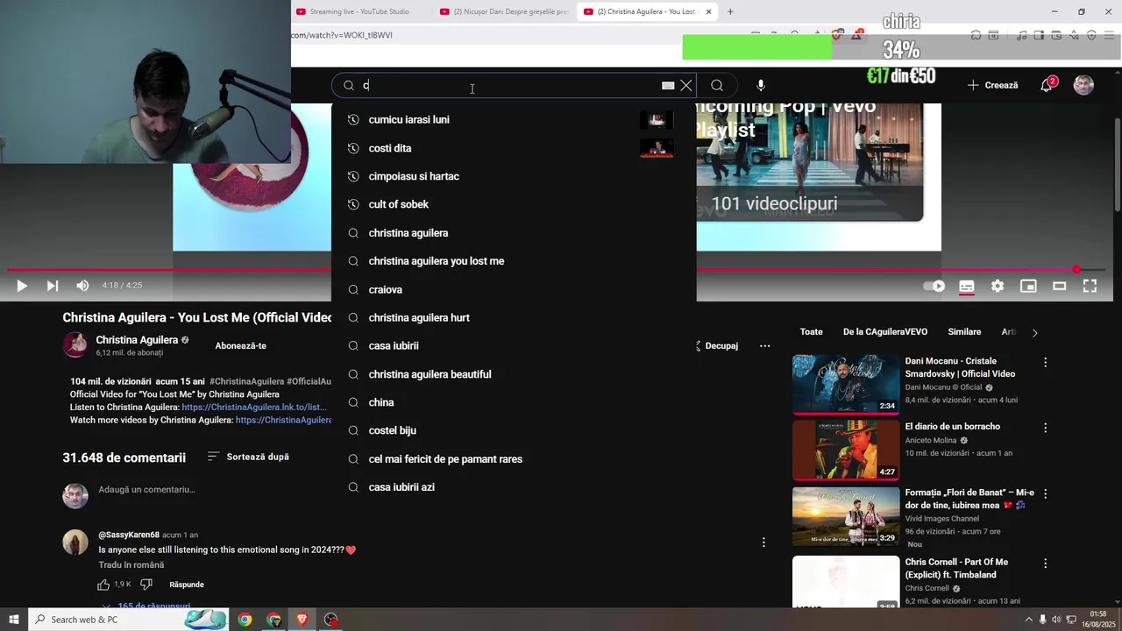Click the search magnifier button
1122x631 pixels.
click(717, 85)
